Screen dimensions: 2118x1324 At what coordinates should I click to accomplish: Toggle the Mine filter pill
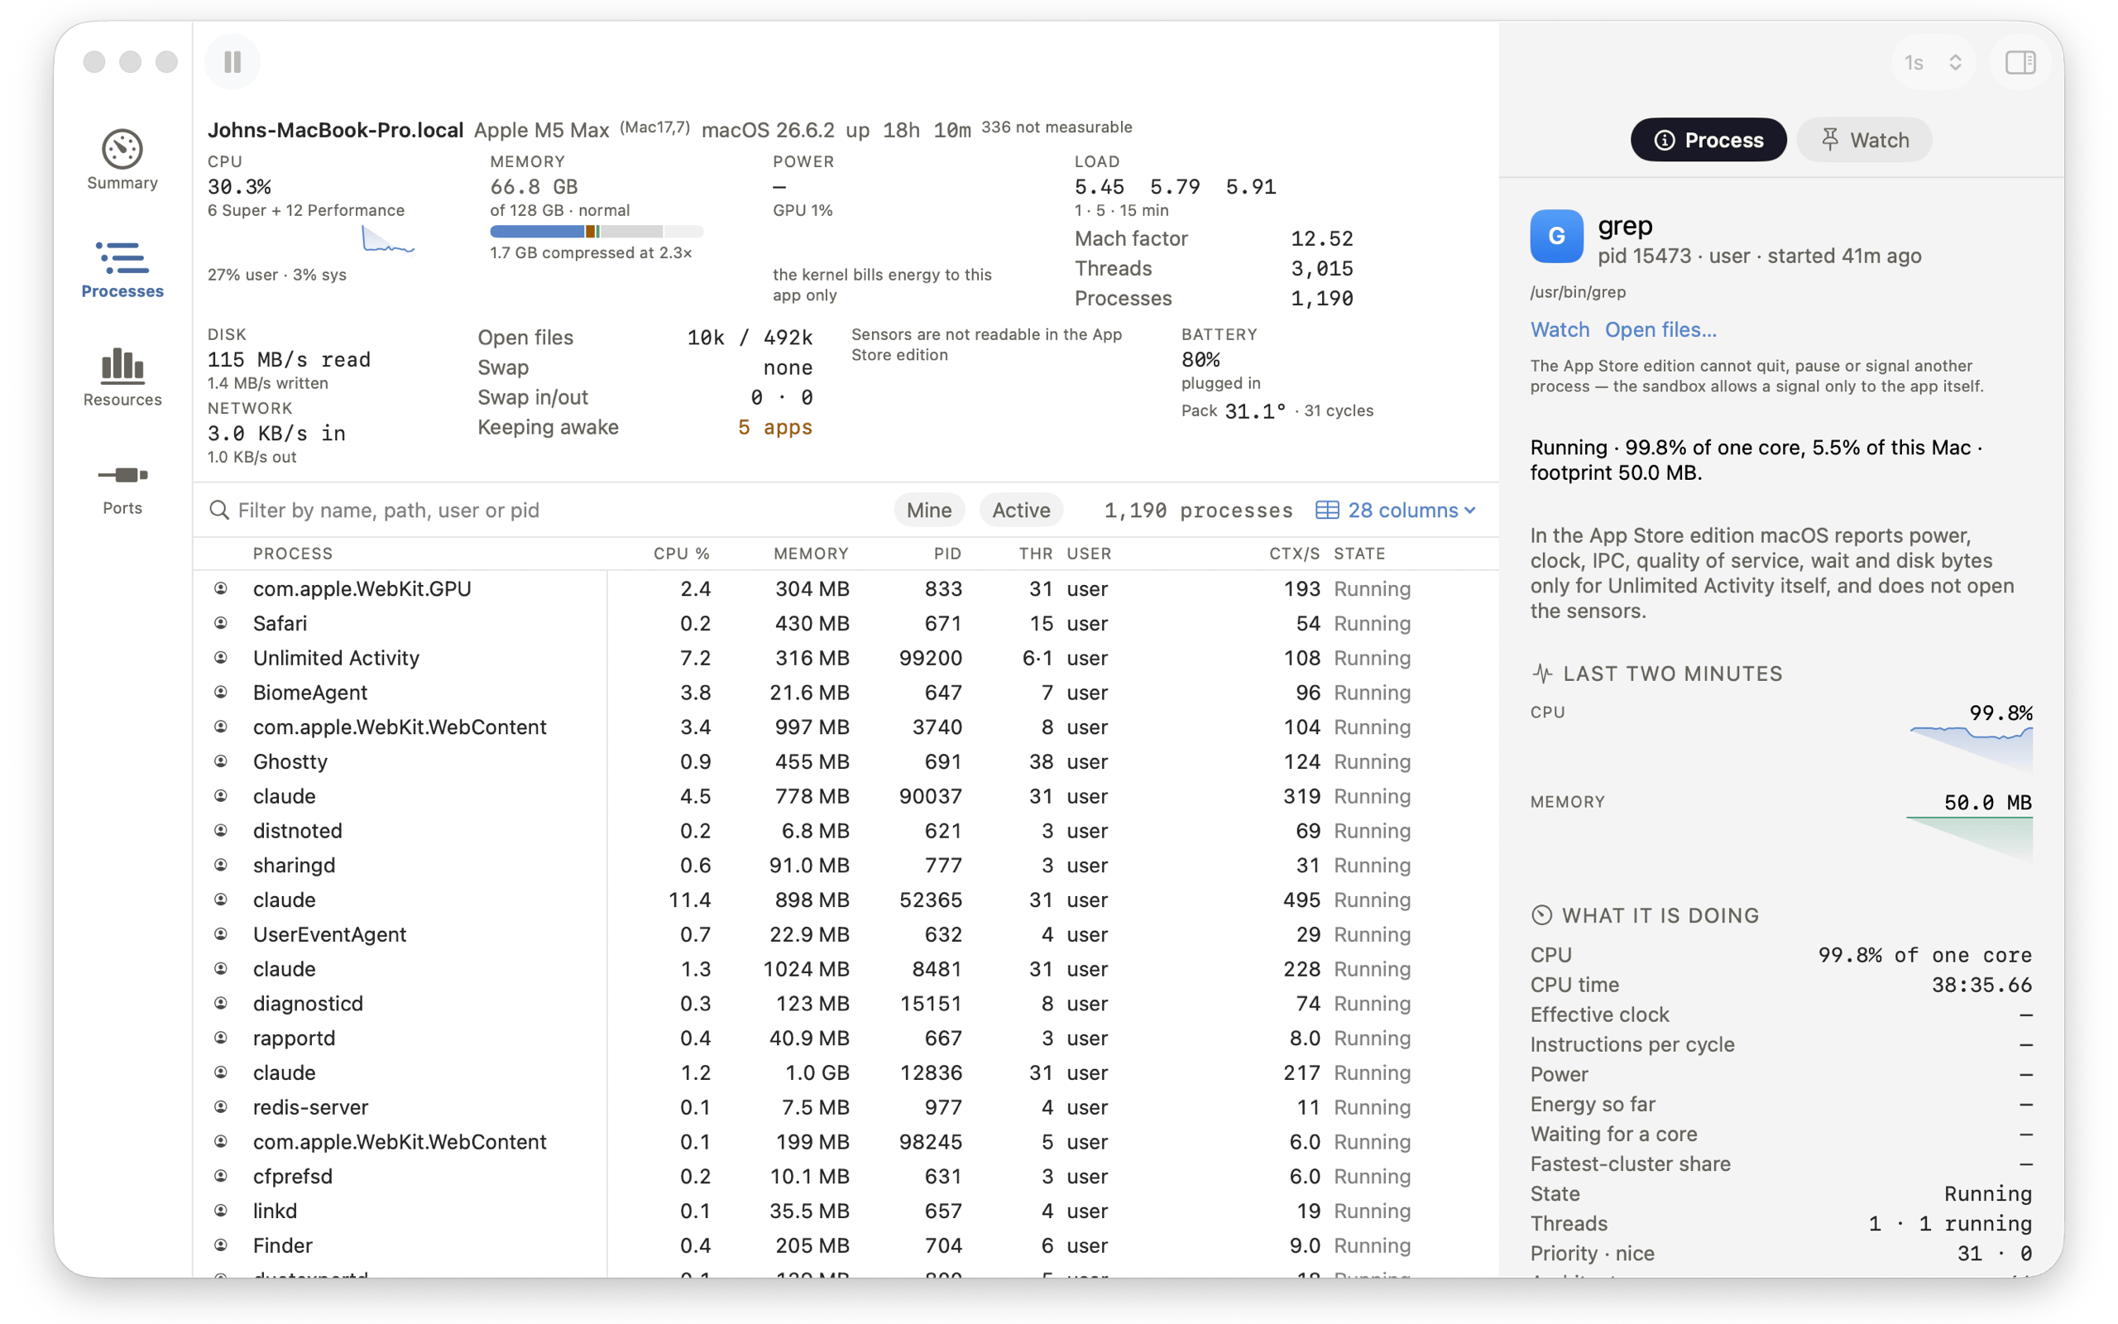(928, 510)
